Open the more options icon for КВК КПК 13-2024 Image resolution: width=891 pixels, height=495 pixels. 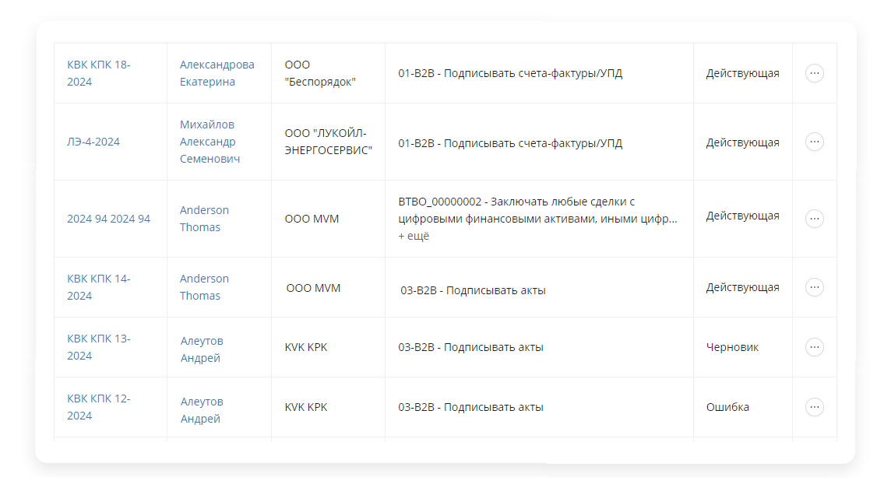point(814,347)
